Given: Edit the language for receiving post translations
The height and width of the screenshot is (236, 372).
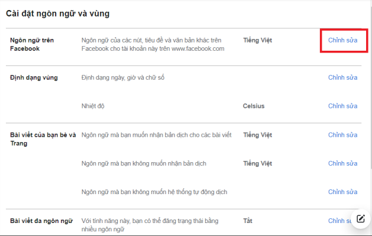Looking at the screenshot, I should [342, 135].
